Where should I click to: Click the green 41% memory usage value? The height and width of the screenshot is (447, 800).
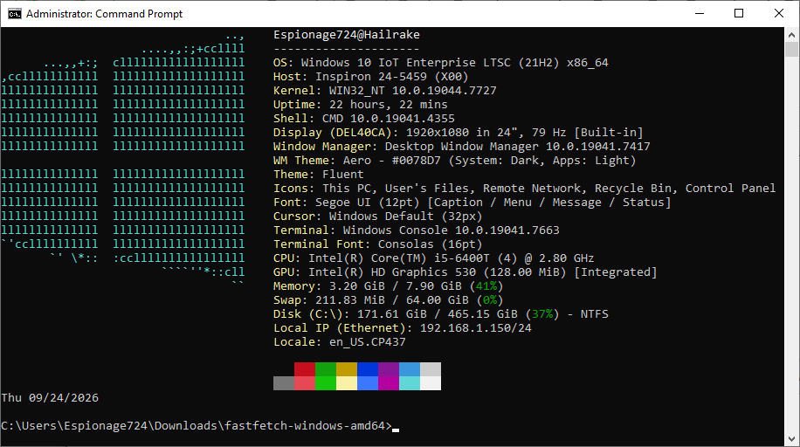click(486, 286)
